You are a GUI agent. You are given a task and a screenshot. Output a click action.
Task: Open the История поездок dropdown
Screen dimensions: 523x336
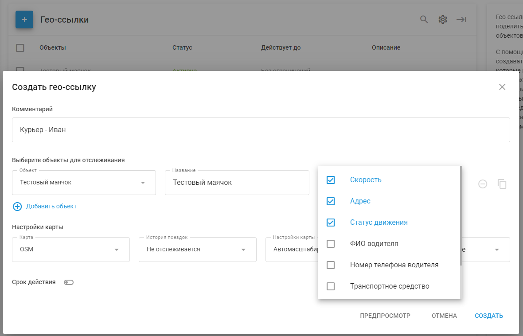pyautogui.click(x=198, y=250)
